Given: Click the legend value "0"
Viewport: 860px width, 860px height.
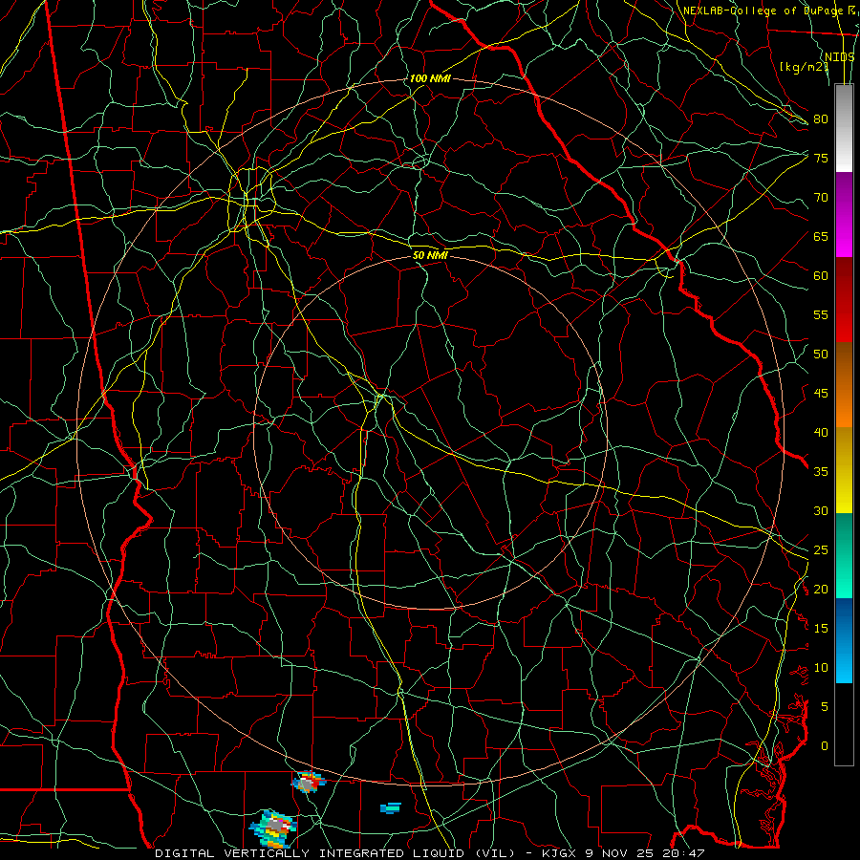Looking at the screenshot, I should pyautogui.click(x=825, y=746).
